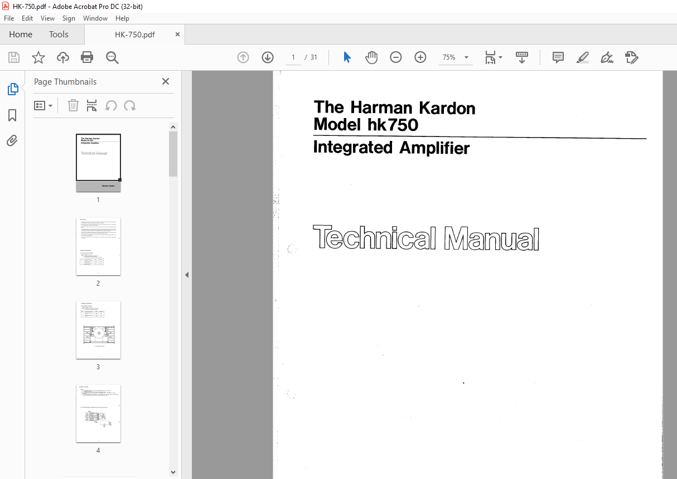Viewport: 677px width, 479px height.
Task: Click the cloud upload icon
Action: tap(63, 57)
